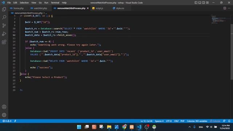Open the Run menu
Screen dimensions: 233x131
pos(46,3)
